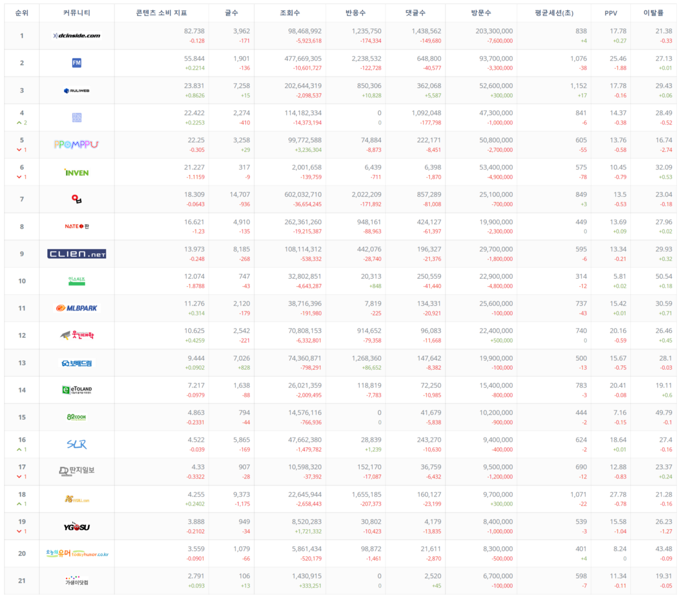Select the PPV value 27.78
682x598 pixels.
tap(618, 494)
